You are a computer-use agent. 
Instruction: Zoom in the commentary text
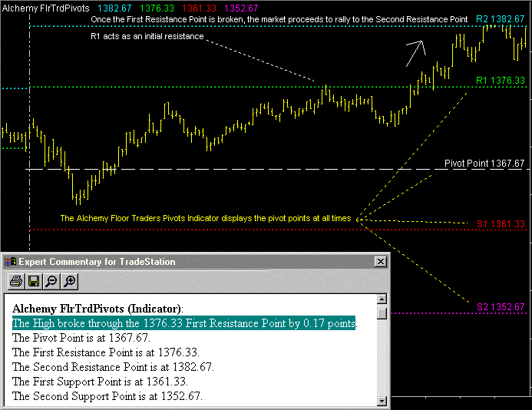point(70,281)
